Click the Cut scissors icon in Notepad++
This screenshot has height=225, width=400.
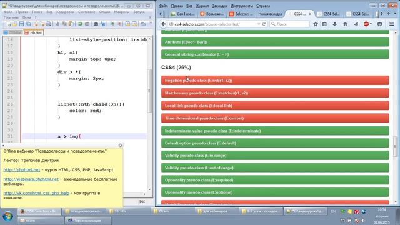(x=57, y=24)
